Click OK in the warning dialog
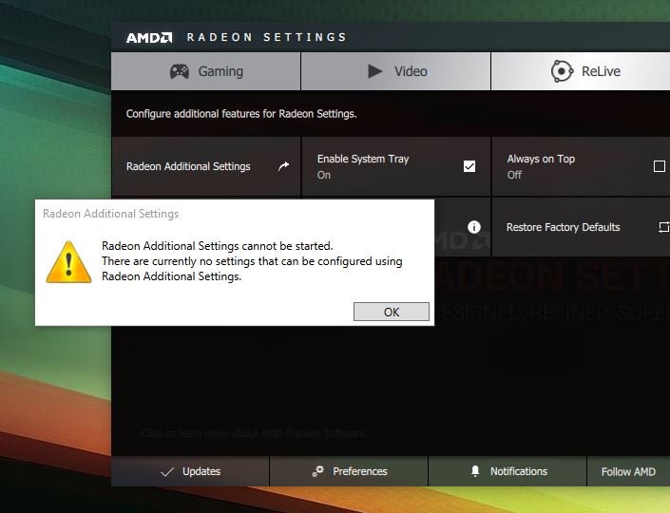 (x=391, y=312)
